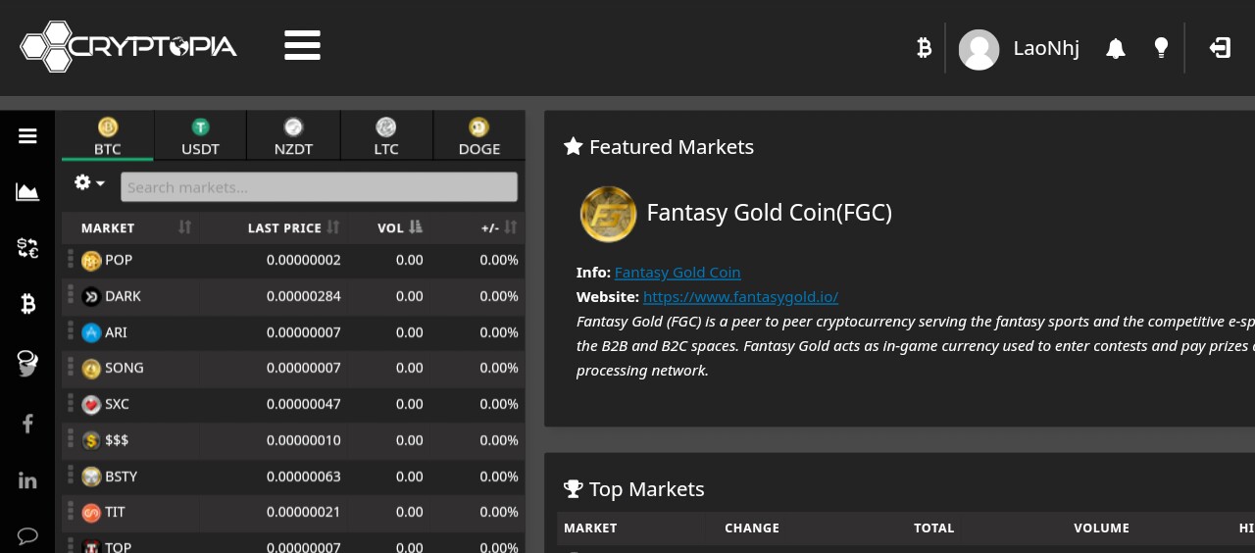Viewport: 1255px width, 553px height.
Task: Click the Fantasy Gold Coin logo
Action: click(x=608, y=214)
